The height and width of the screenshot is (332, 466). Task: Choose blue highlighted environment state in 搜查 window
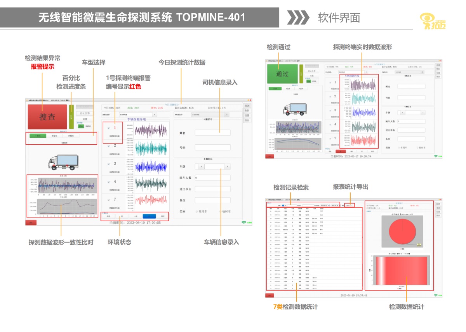(149, 216)
